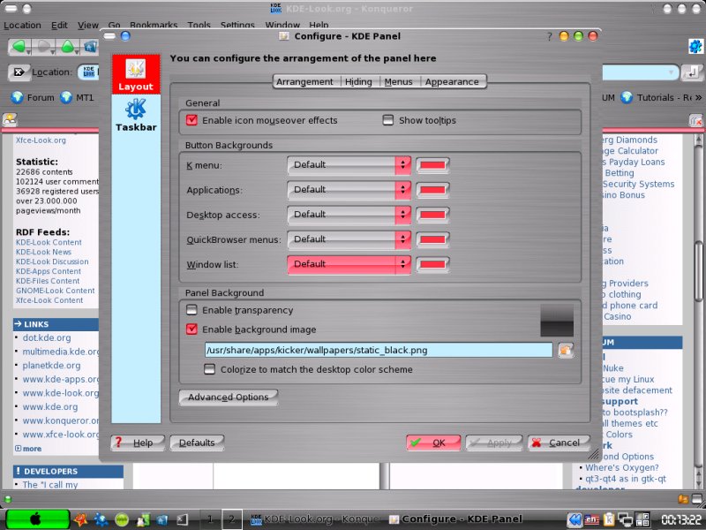Click the Cancel button
The height and width of the screenshot is (530, 706).
pos(559,443)
